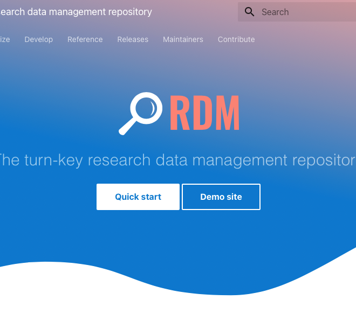This screenshot has width=356, height=321.
Task: Switch to the Releases tab
Action: (x=133, y=39)
